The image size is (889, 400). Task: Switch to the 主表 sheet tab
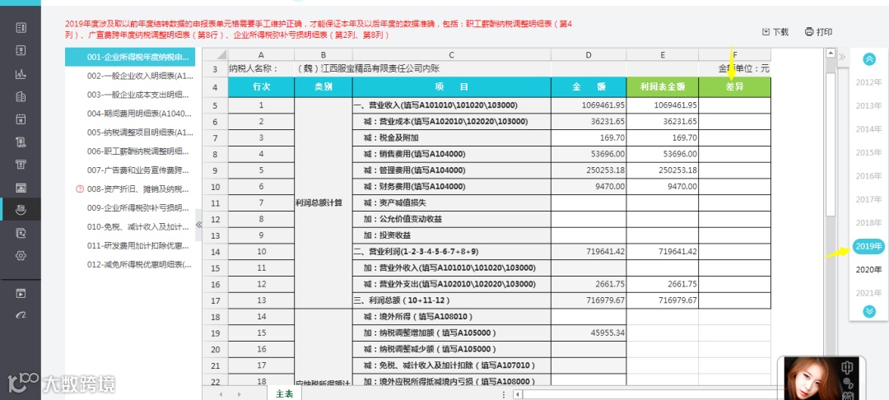tap(285, 394)
